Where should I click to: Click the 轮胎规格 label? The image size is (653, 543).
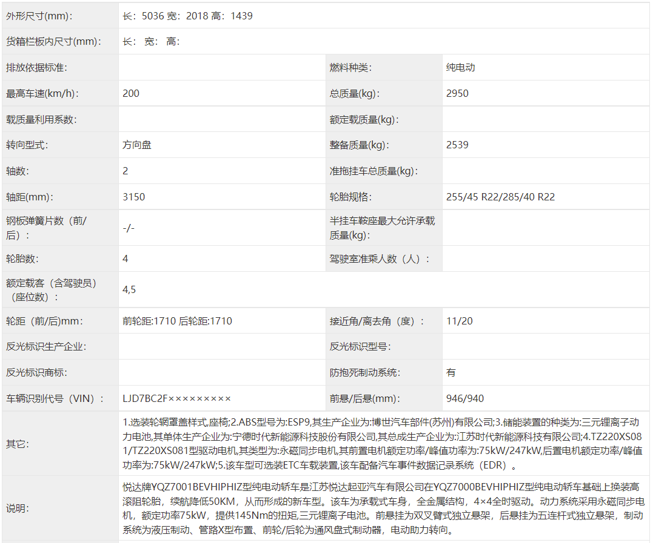tap(350, 197)
